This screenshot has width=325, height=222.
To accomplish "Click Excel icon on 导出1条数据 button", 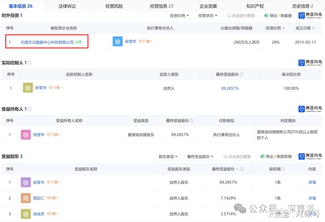I will [266, 16].
